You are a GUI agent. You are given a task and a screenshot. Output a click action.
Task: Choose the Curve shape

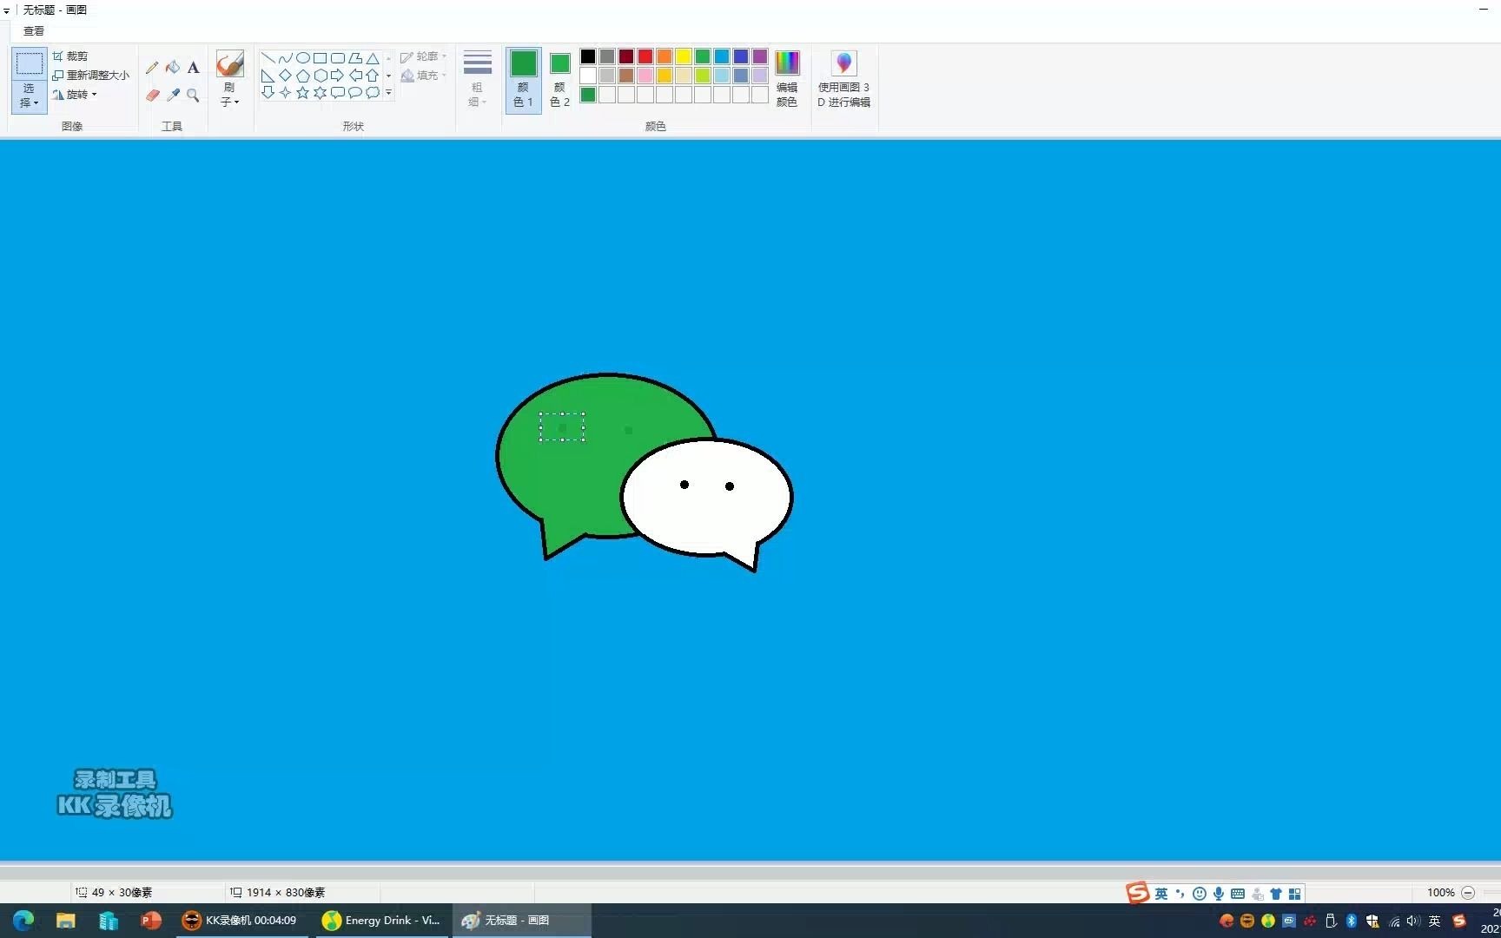285,58
